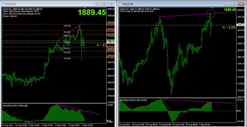Select the Fib R3 level label
The width and height of the screenshot is (247, 127).
(x=67, y=26)
